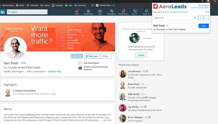Click the LinkedIn search field

pyautogui.click(x=27, y=12)
